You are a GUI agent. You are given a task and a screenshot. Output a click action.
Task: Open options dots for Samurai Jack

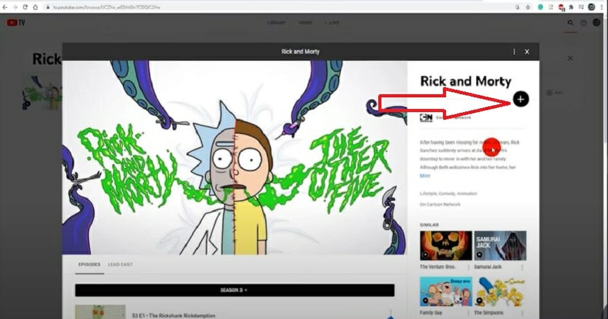(x=522, y=267)
